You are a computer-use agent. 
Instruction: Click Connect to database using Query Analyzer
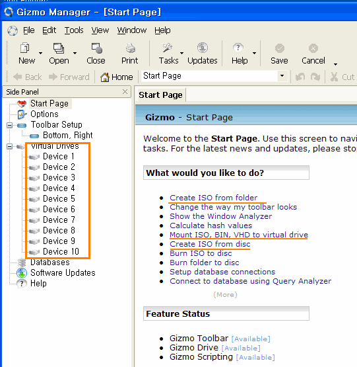pos(251,281)
